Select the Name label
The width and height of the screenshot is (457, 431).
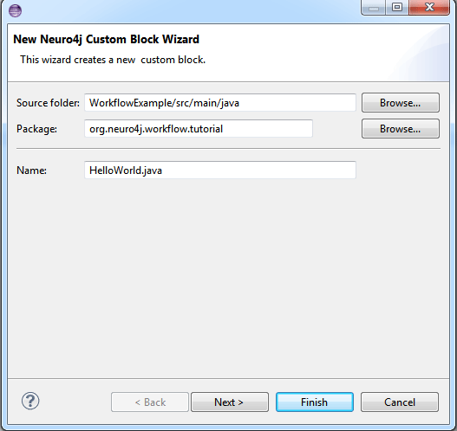pyautogui.click(x=31, y=170)
